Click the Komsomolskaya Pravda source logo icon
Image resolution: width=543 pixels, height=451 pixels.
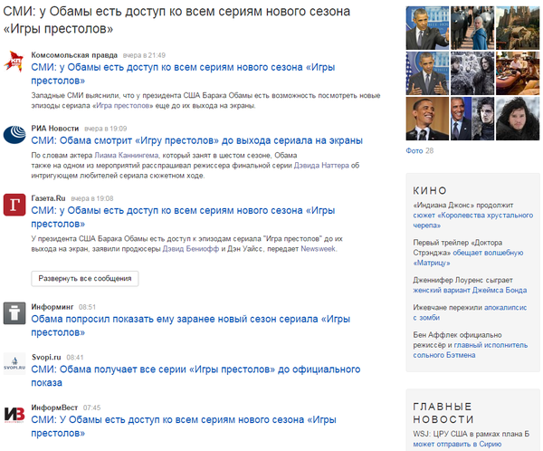click(14, 62)
